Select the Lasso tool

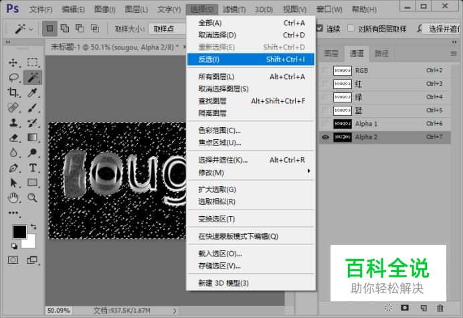coord(13,78)
